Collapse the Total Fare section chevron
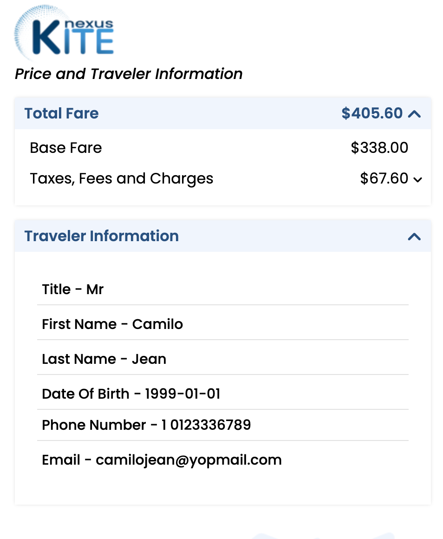This screenshot has width=443, height=539. tap(414, 113)
